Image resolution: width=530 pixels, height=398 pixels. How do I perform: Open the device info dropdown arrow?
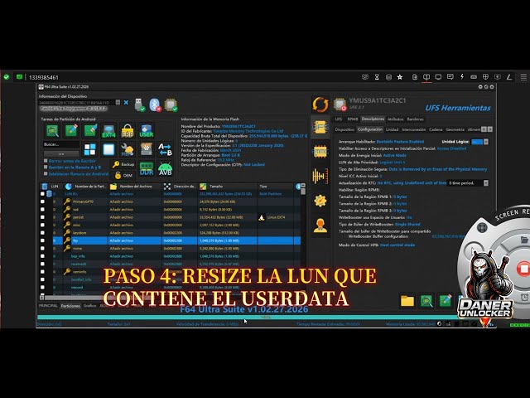[118, 102]
